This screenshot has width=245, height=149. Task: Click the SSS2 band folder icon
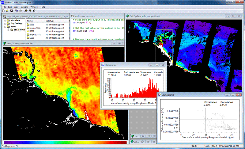click(x=28, y=31)
